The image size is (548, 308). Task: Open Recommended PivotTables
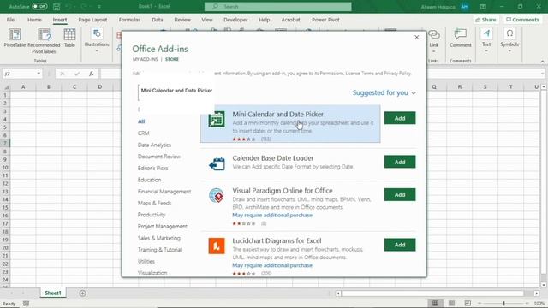point(44,41)
